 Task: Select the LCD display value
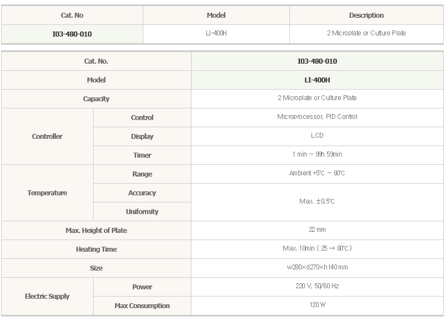point(317,136)
